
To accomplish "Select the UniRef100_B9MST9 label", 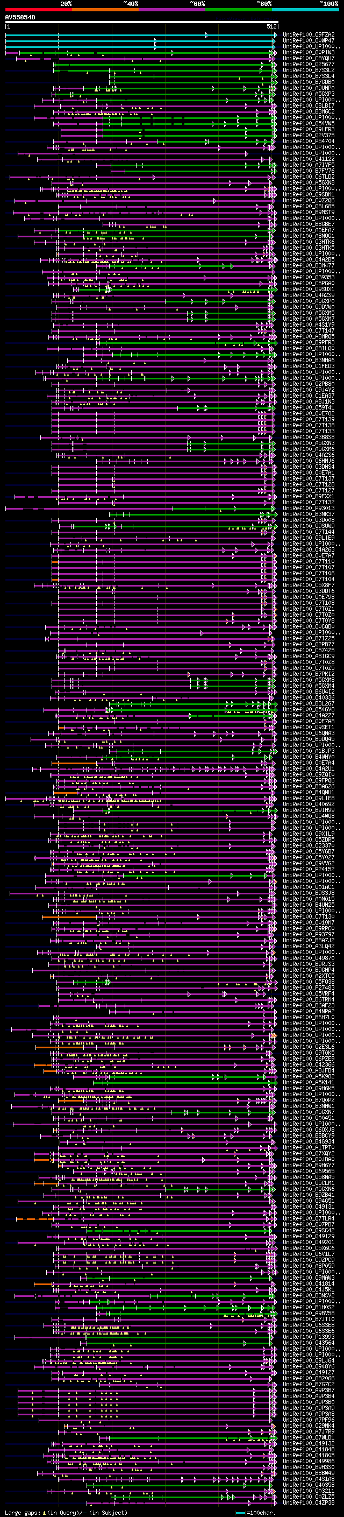I will click(309, 213).
